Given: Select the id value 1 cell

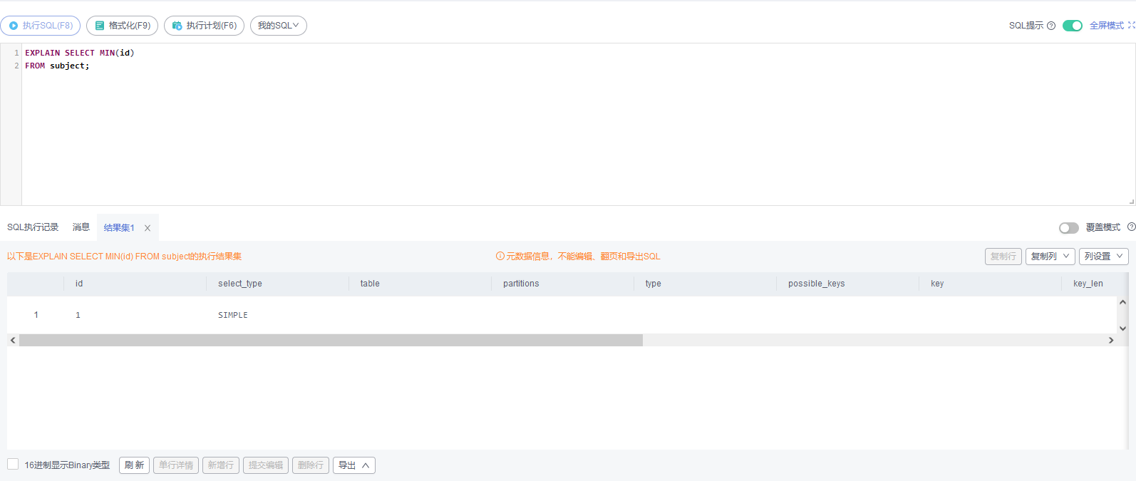Looking at the screenshot, I should 135,315.
